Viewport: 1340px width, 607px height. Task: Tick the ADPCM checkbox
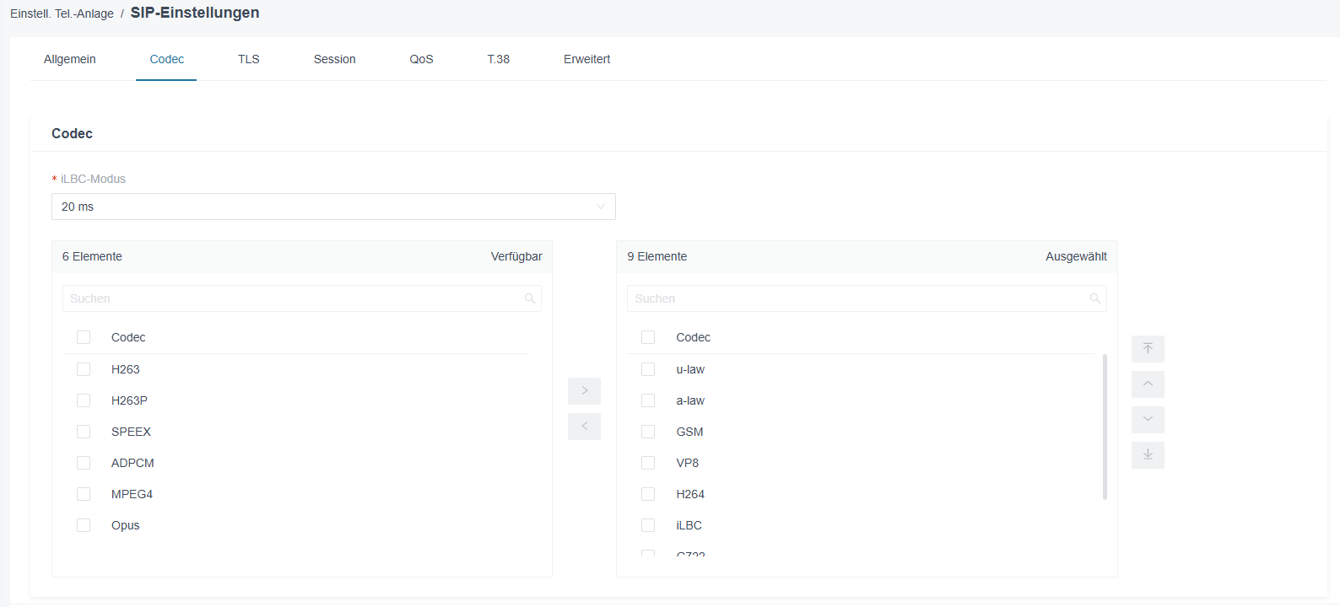(x=84, y=463)
